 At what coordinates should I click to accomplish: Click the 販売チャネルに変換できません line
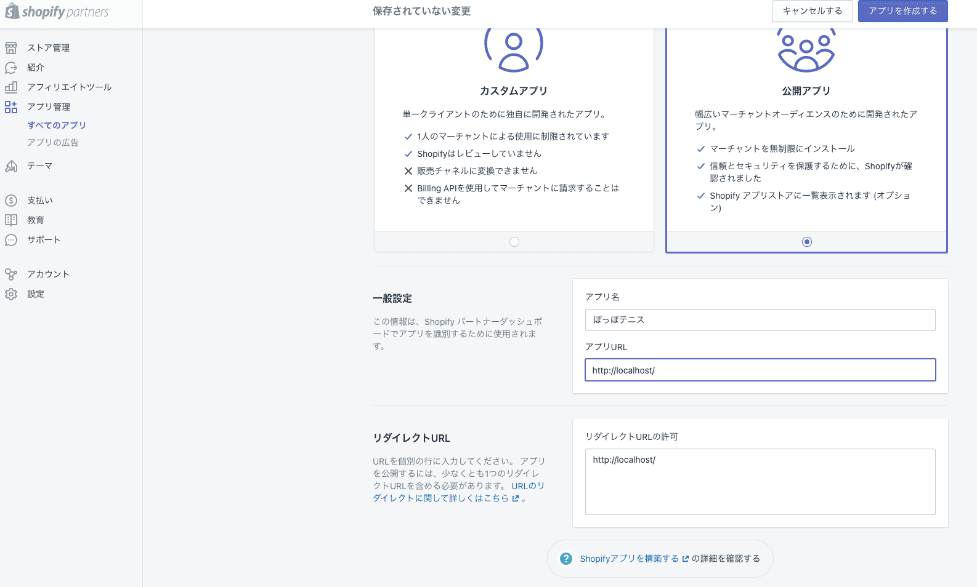[477, 171]
